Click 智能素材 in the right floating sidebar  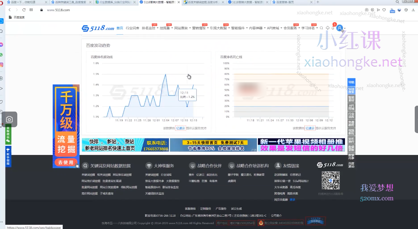pyautogui.click(x=351, y=99)
